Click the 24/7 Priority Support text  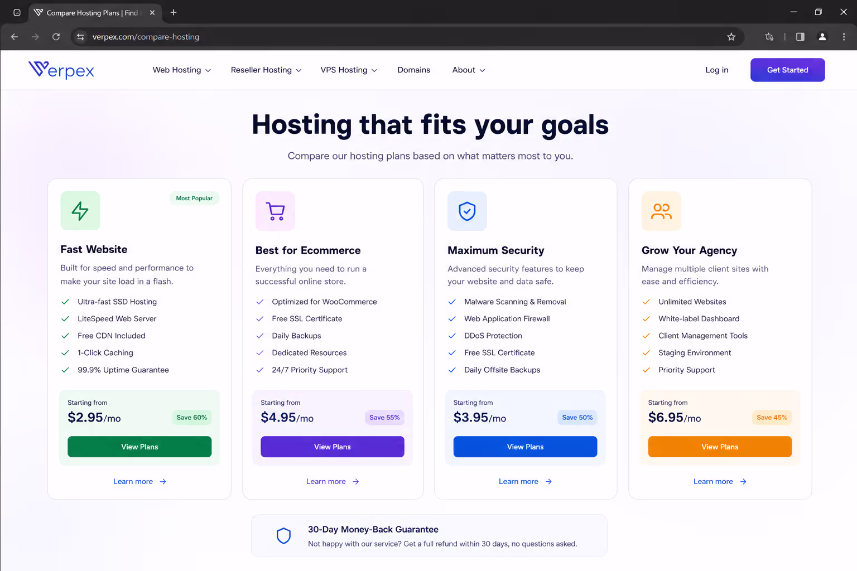tap(310, 370)
